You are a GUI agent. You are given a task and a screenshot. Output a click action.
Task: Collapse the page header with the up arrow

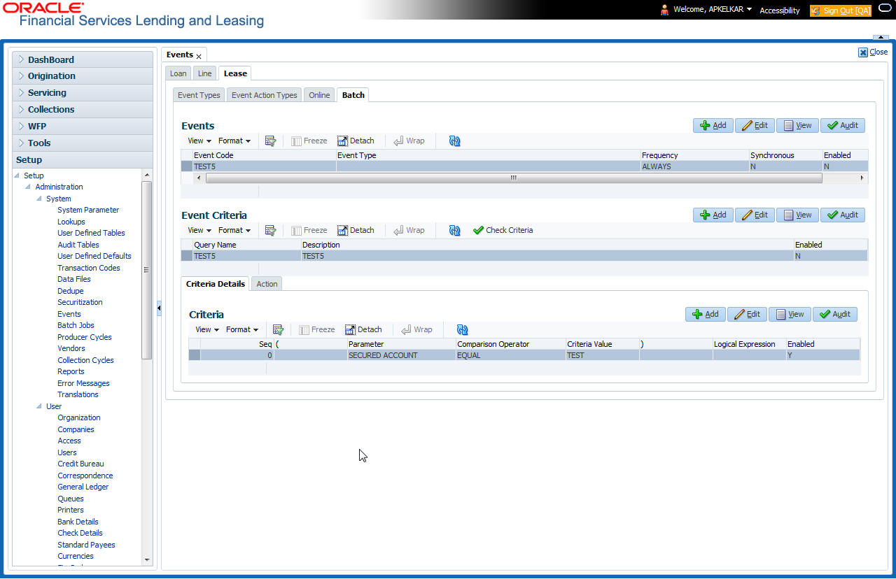click(x=881, y=37)
